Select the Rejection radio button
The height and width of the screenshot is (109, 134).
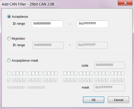9,38
